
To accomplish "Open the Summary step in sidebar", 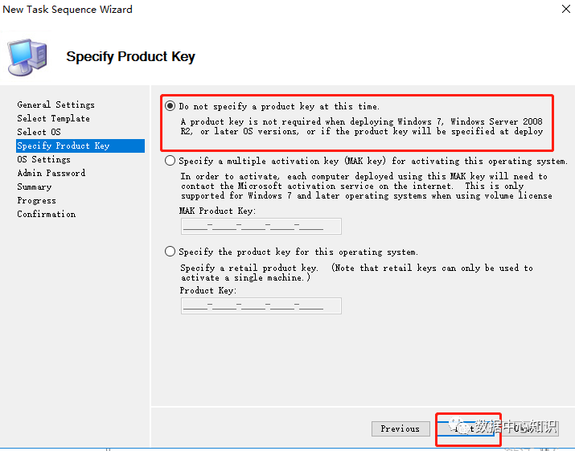I will click(34, 187).
